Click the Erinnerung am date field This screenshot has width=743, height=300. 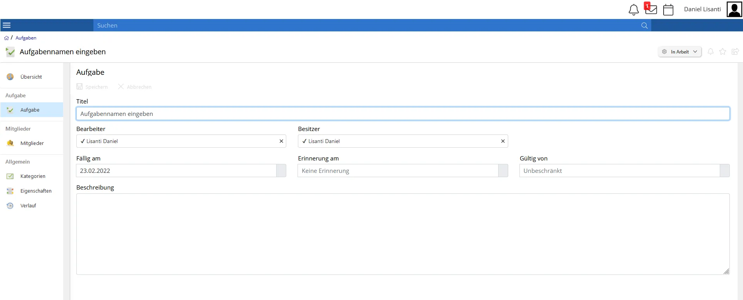tap(398, 171)
